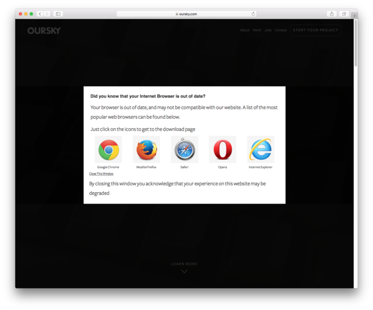Minimize the Safari window with yellow button
The image size is (373, 310).
tap(26, 14)
